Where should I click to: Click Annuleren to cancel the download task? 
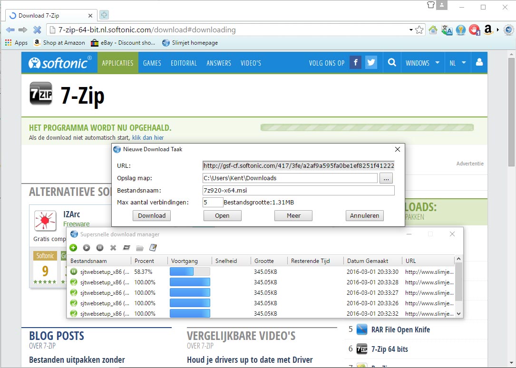(365, 216)
